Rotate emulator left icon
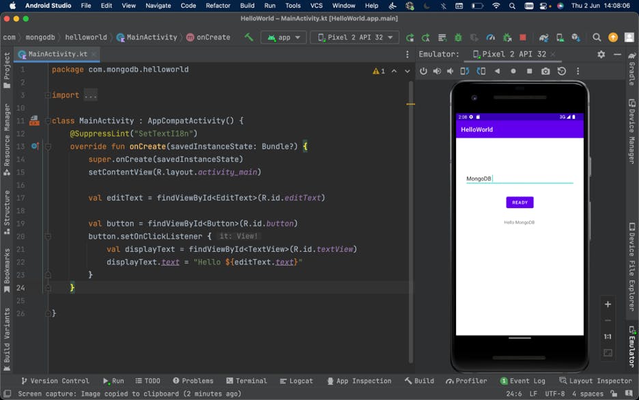The height and width of the screenshot is (400, 639). click(465, 71)
